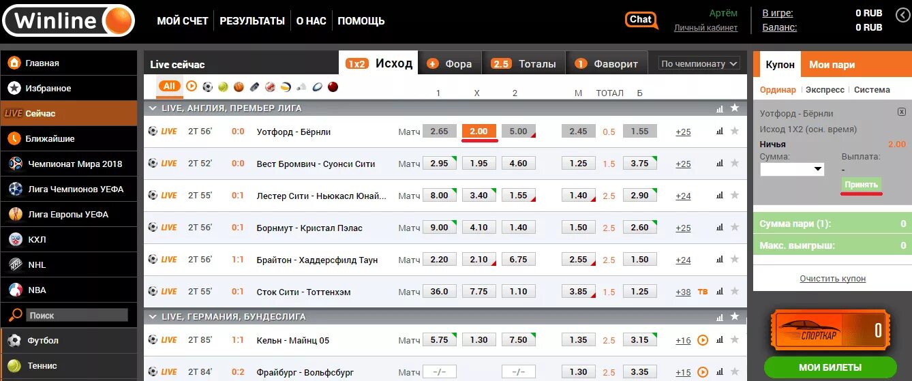
Task: Expand +24 markets for Лестер Сити match
Action: coord(683,196)
